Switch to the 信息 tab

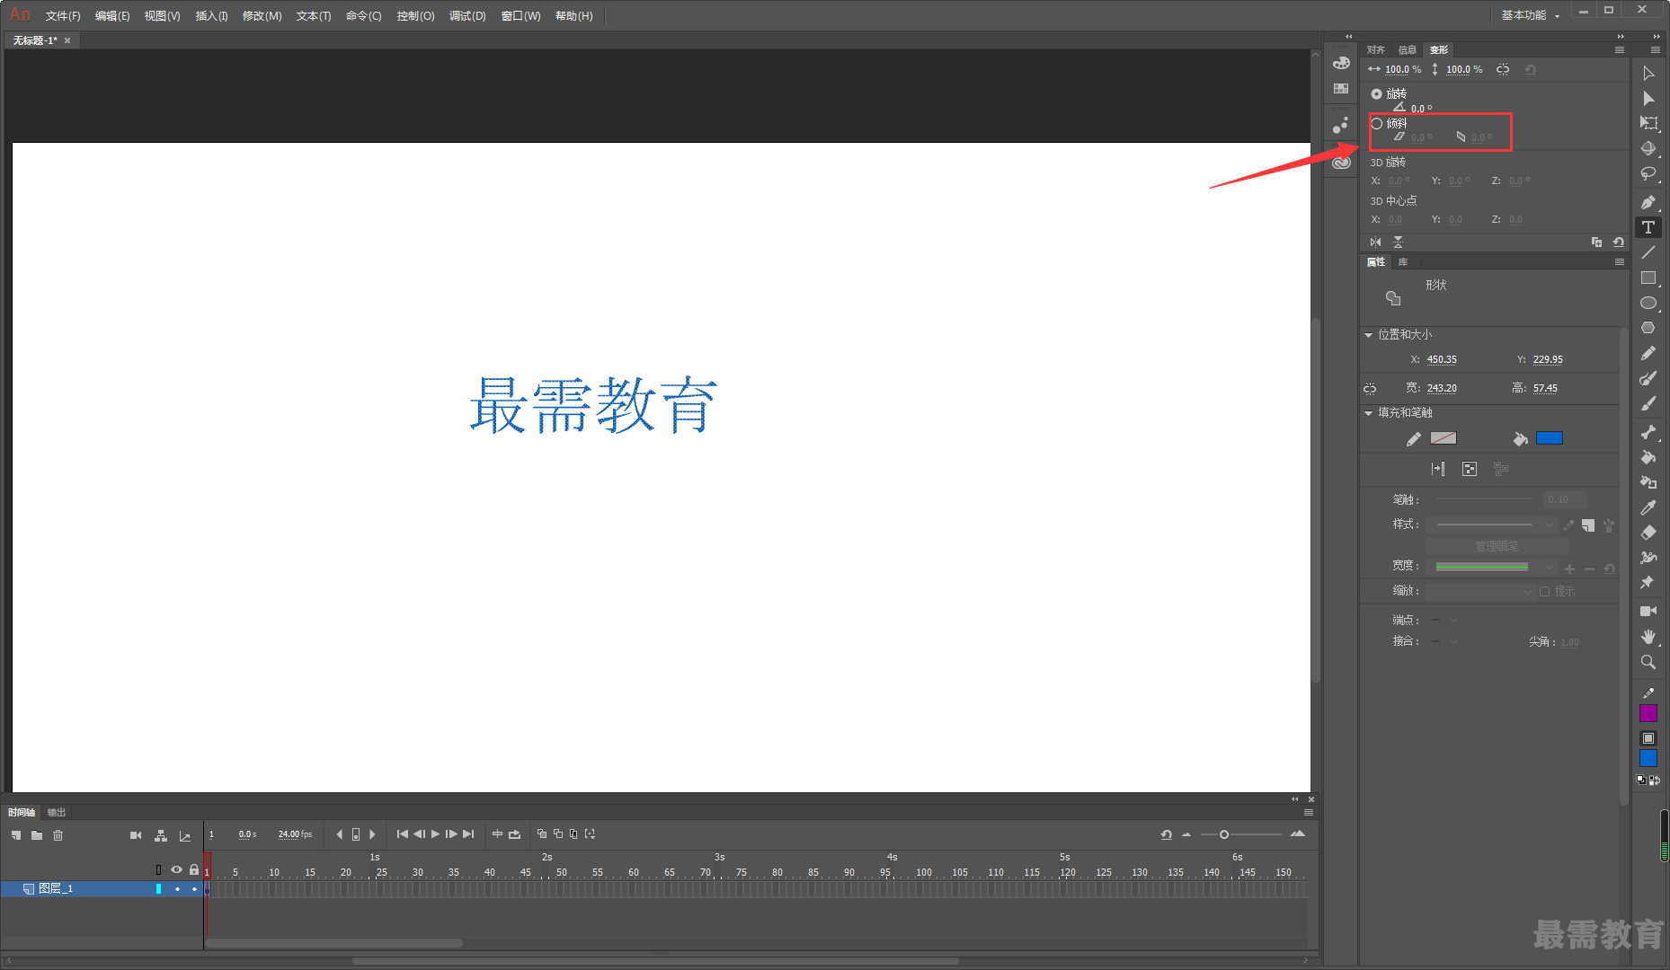[1408, 50]
